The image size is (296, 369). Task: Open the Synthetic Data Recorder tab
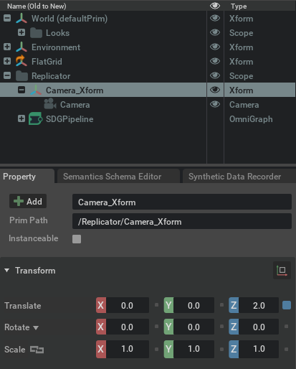click(x=234, y=177)
